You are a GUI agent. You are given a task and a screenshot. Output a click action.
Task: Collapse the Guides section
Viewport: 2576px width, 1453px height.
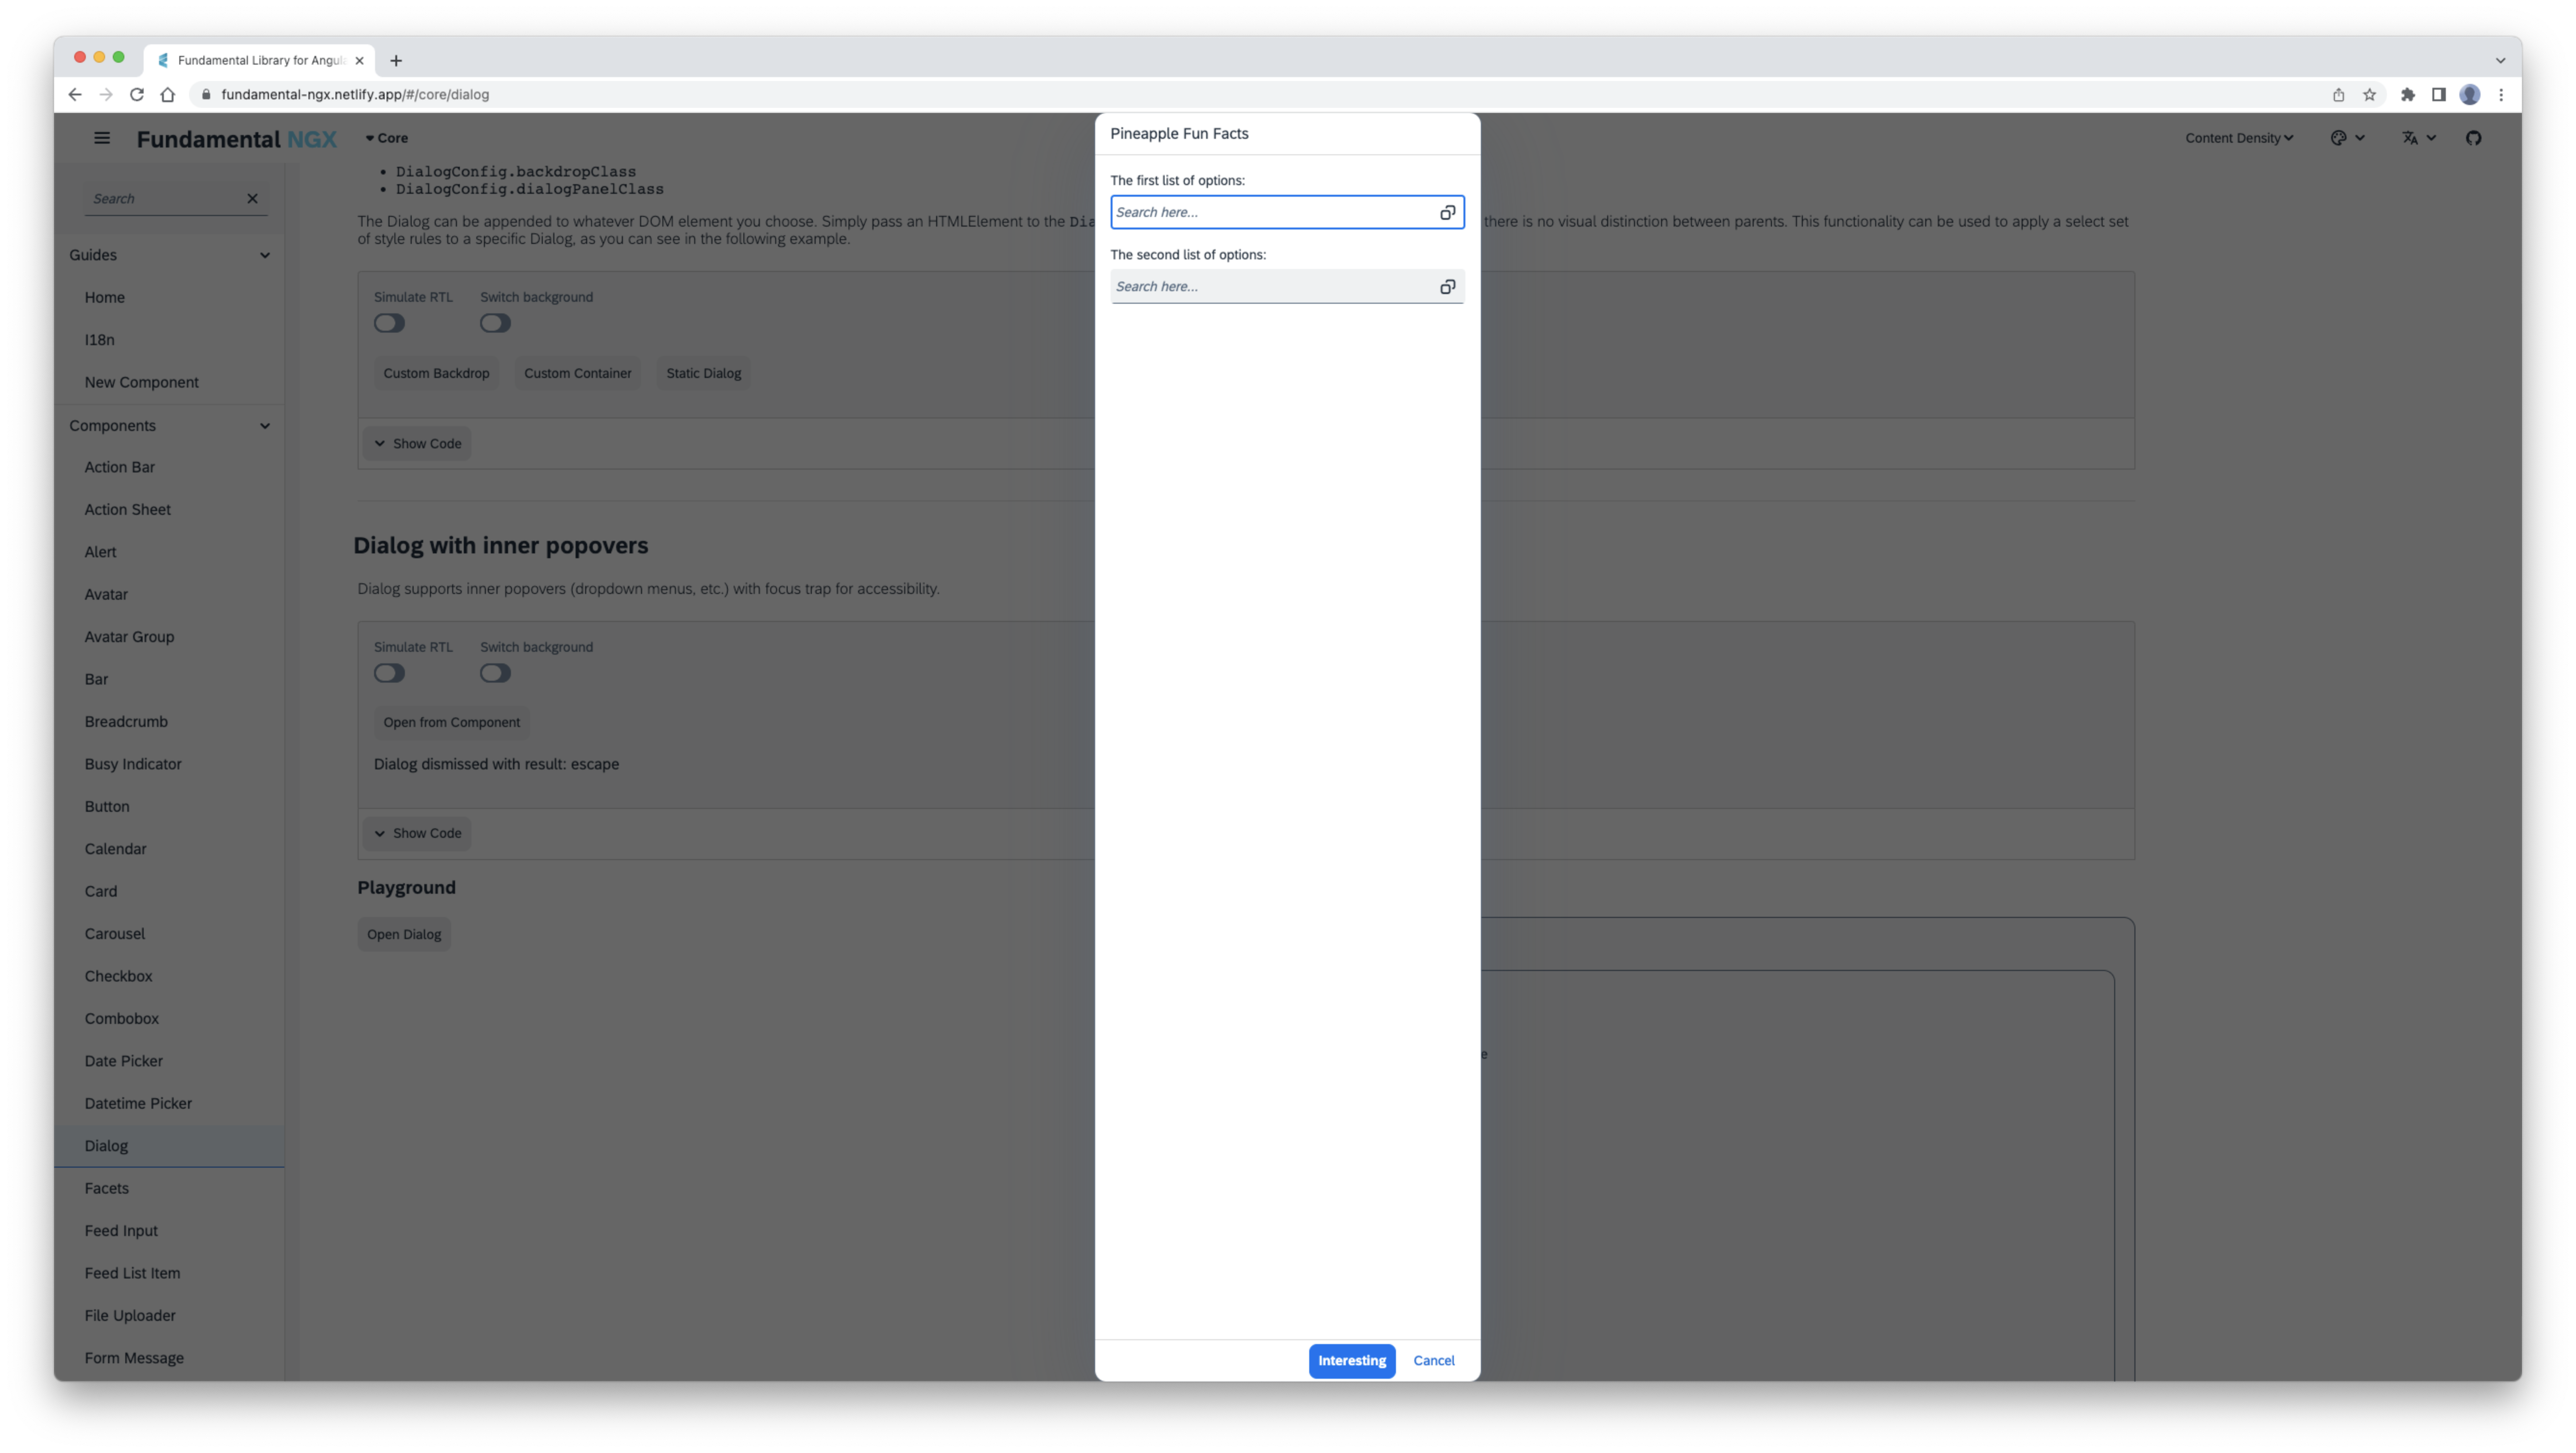point(265,255)
